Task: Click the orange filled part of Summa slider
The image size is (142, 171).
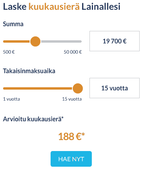Action: [17, 41]
